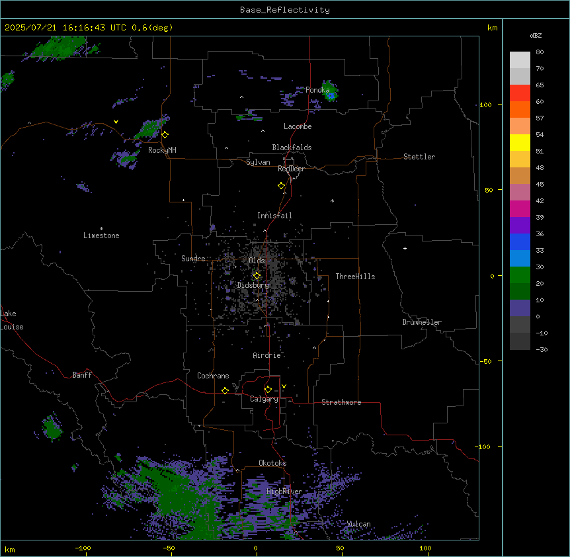Click the HighRiver town label
570x557 pixels.
(284, 492)
